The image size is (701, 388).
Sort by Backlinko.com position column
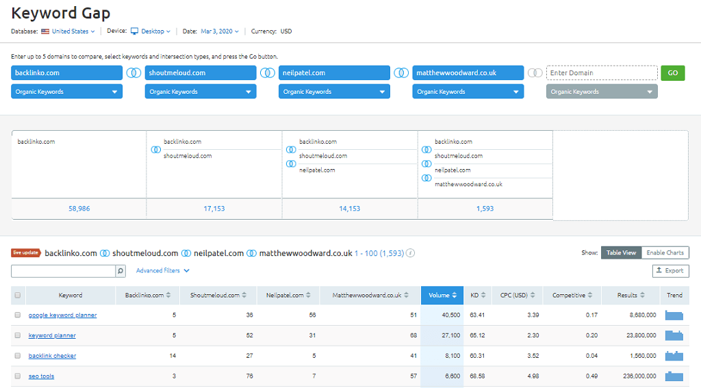[148, 295]
